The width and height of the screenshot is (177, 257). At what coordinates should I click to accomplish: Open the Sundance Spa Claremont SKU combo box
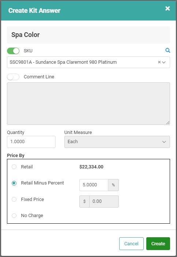coord(88,62)
